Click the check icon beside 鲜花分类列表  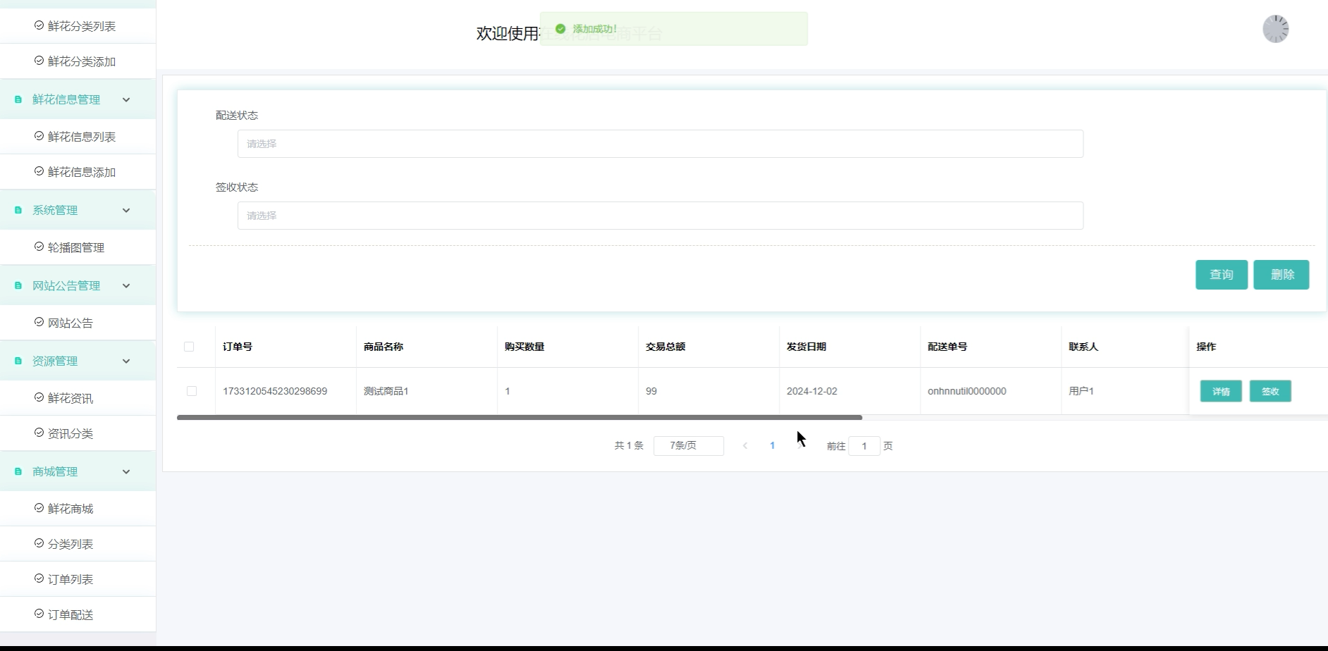pos(39,25)
